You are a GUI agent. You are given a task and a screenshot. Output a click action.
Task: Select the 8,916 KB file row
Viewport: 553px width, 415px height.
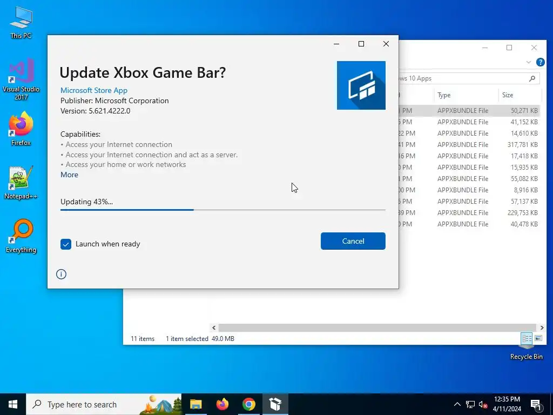point(469,190)
